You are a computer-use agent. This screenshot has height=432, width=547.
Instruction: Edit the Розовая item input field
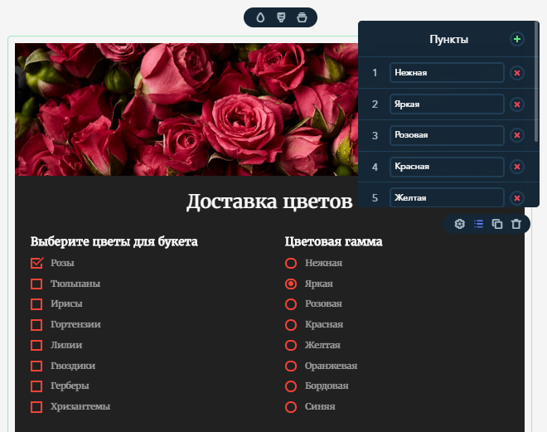(x=447, y=135)
